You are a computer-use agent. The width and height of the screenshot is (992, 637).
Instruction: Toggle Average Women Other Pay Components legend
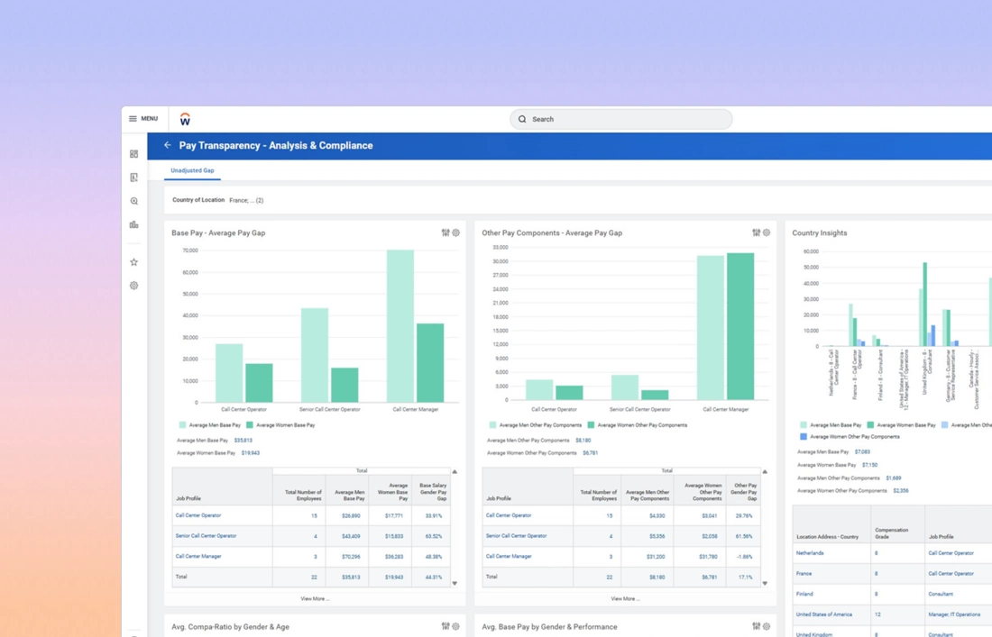637,425
